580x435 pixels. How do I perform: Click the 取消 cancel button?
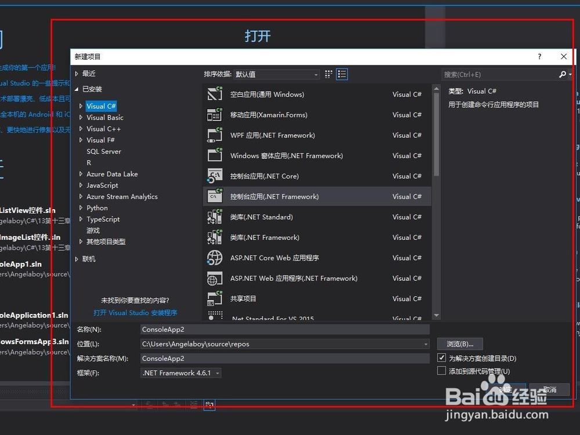(x=549, y=390)
